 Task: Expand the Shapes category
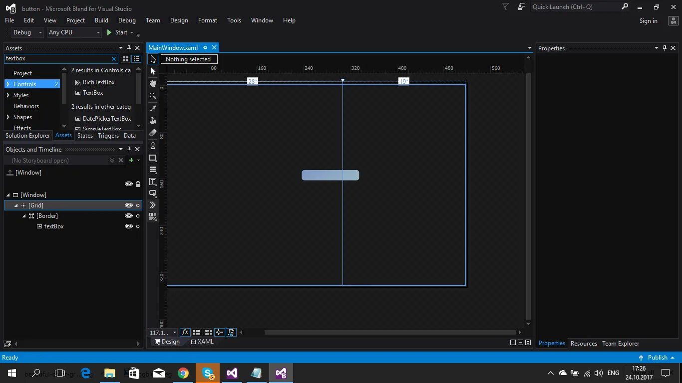[x=8, y=117]
